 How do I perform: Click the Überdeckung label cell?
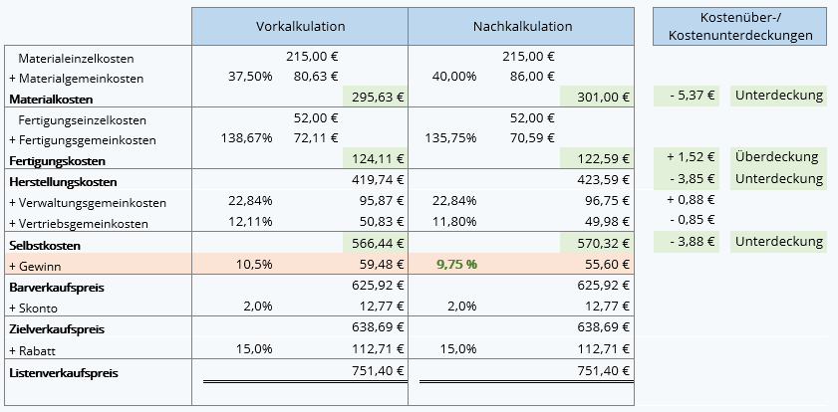pos(777,157)
